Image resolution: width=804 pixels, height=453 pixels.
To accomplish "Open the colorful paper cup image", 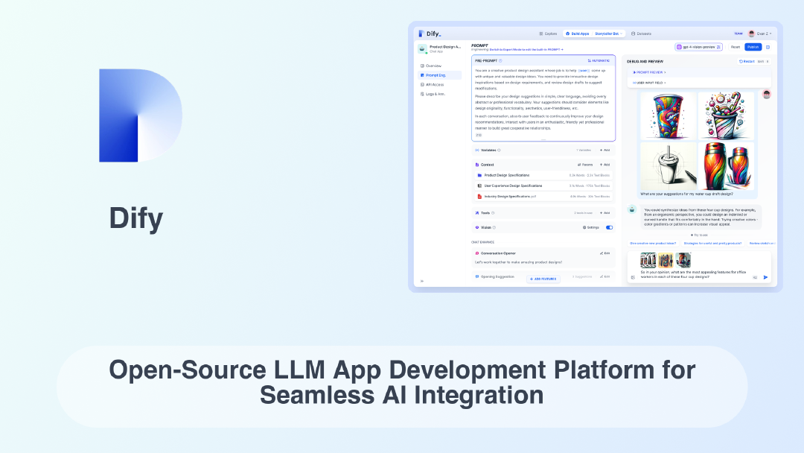I will pos(668,115).
